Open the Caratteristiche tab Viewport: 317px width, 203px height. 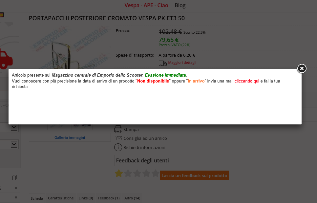(x=61, y=198)
